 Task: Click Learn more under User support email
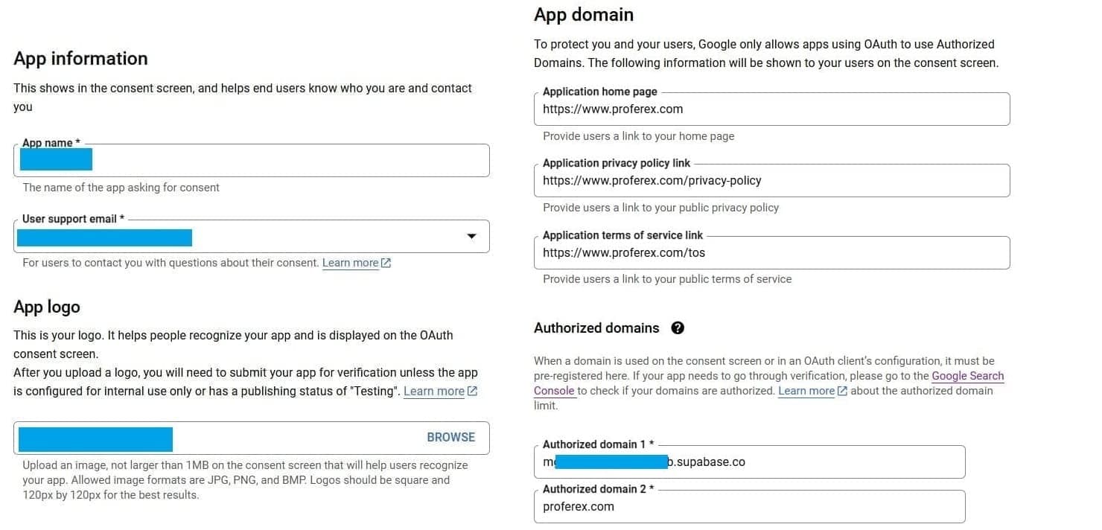click(348, 263)
